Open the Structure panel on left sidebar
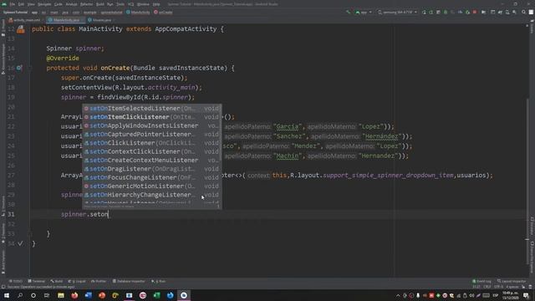The height and width of the screenshot is (301, 535). pos(3,206)
